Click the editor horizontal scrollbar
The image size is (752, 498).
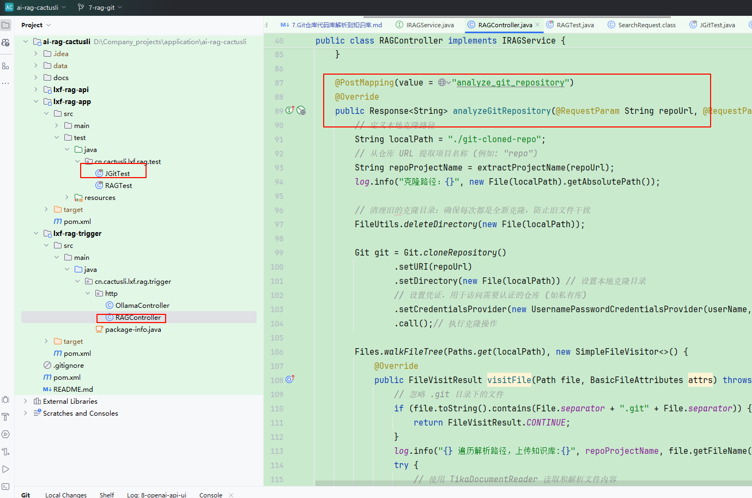(x=534, y=483)
